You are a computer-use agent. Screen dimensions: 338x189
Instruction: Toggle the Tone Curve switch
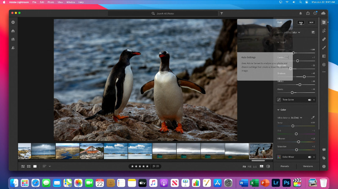[310, 100]
